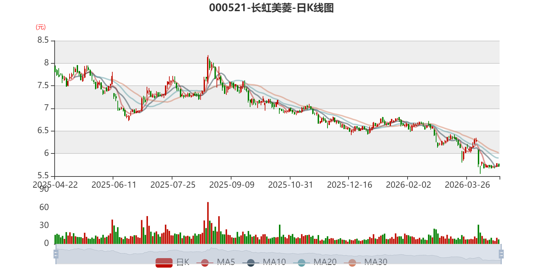
Task: Click the 2025-07-25 axis date
Action: pos(173,185)
